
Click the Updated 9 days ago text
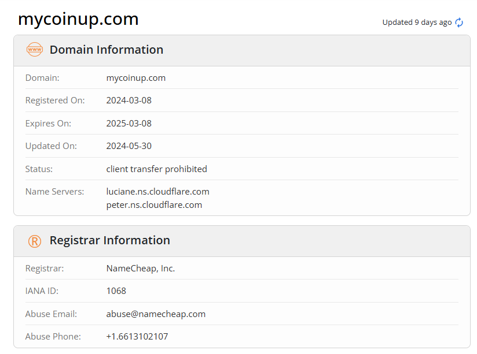417,23
